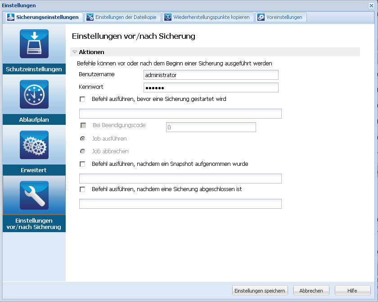The width and height of the screenshot is (378, 302).
Task: Select the Job abbrechen radio button
Action: tap(82, 151)
